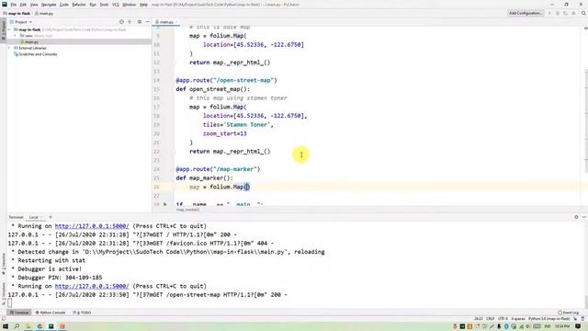Image resolution: width=588 pixels, height=331 pixels.
Task: Click 4 spaces indent setting in status bar
Action: (518, 319)
